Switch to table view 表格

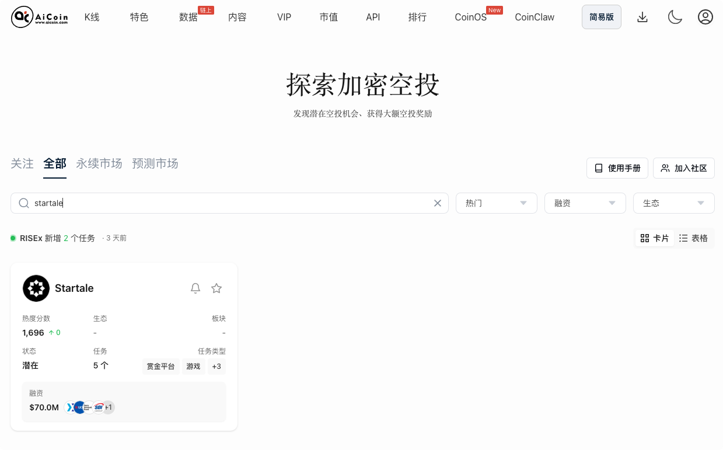pyautogui.click(x=693, y=238)
